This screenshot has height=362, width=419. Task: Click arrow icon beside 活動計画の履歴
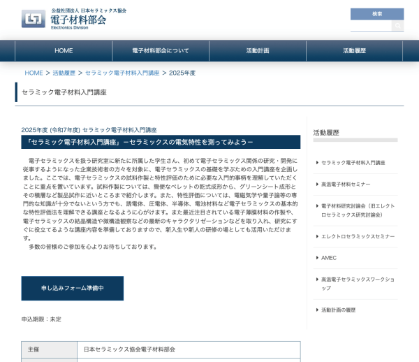(x=317, y=310)
